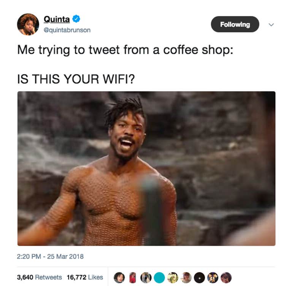This screenshot has height=286, width=292.
Task: View the 16,772 Likes list
Action: click(x=85, y=277)
